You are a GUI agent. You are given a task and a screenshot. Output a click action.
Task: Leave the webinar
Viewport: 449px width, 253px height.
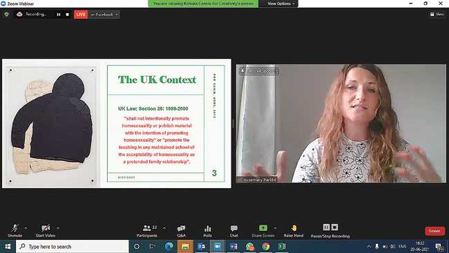point(434,231)
